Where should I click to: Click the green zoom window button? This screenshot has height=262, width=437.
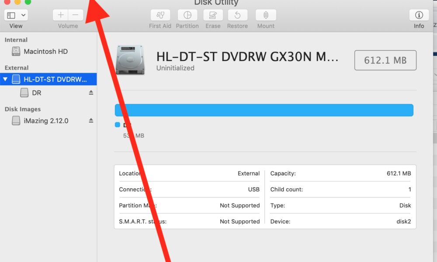(x=28, y=2)
